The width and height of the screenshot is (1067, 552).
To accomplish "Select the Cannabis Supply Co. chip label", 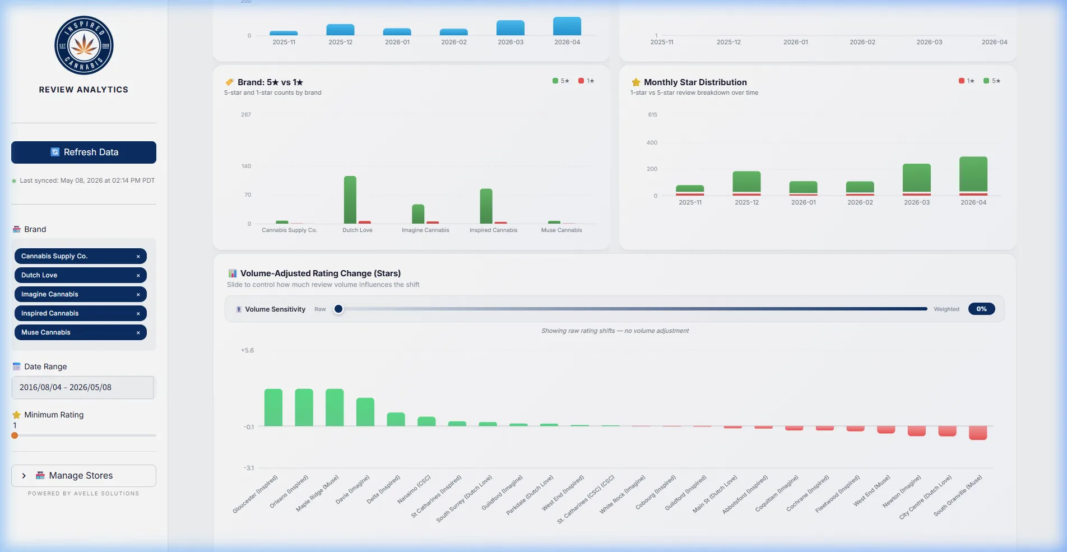I will [54, 256].
